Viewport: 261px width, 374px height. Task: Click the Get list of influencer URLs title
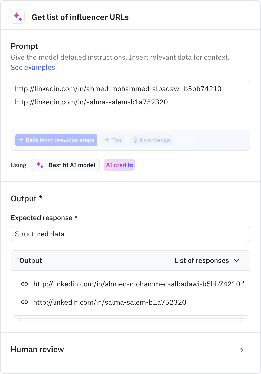[x=80, y=17]
